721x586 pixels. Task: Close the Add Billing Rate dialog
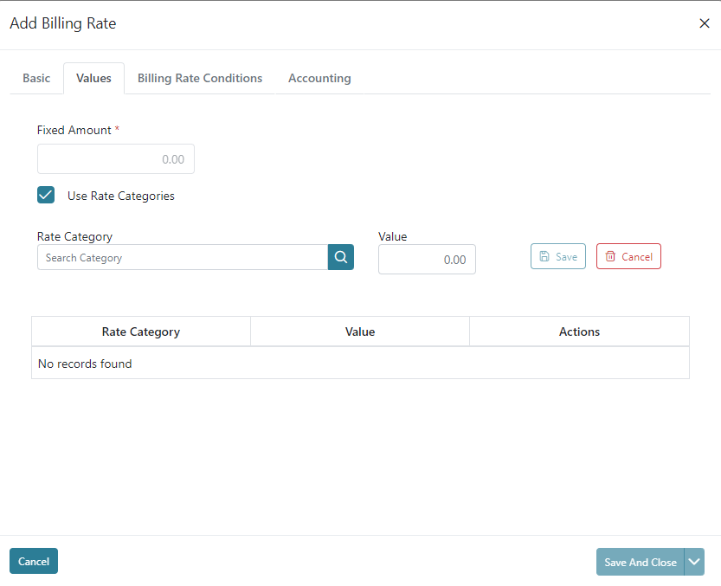click(x=704, y=23)
